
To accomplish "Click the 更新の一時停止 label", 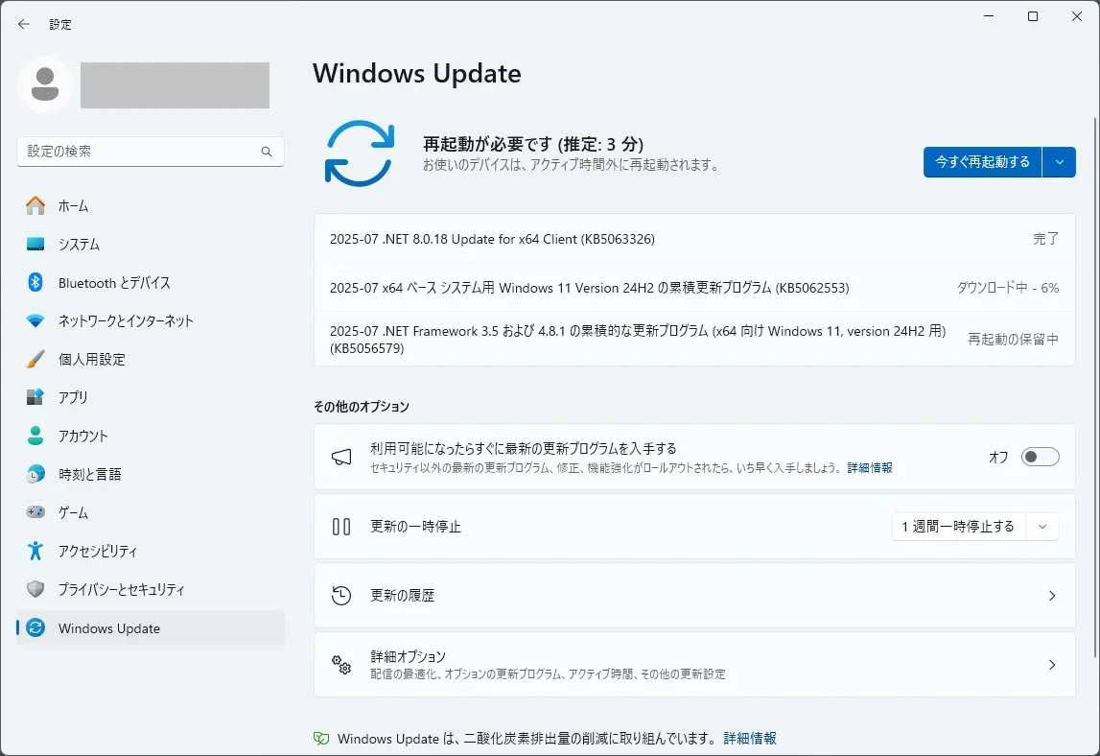I will tap(415, 527).
